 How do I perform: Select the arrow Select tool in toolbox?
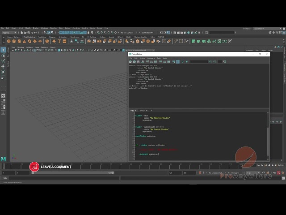(x=3, y=50)
